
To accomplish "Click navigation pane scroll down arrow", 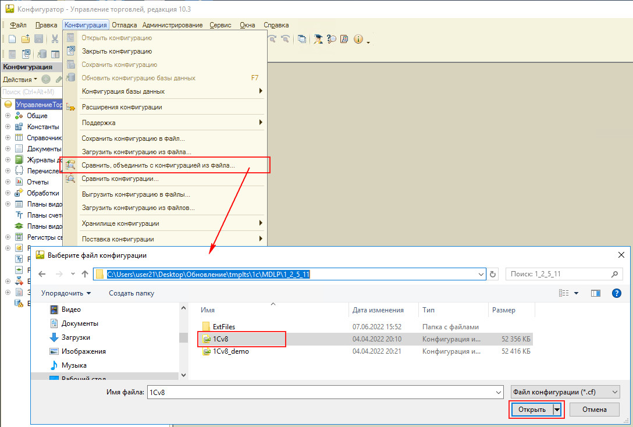I will coord(183,375).
